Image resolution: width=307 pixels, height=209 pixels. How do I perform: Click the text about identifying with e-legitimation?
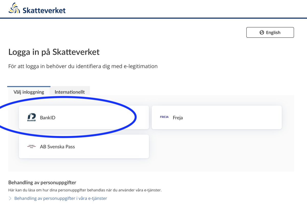click(x=83, y=66)
